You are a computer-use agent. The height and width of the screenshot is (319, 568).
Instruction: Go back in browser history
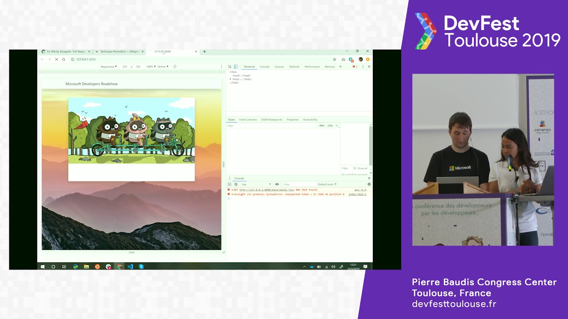pyautogui.click(x=42, y=59)
